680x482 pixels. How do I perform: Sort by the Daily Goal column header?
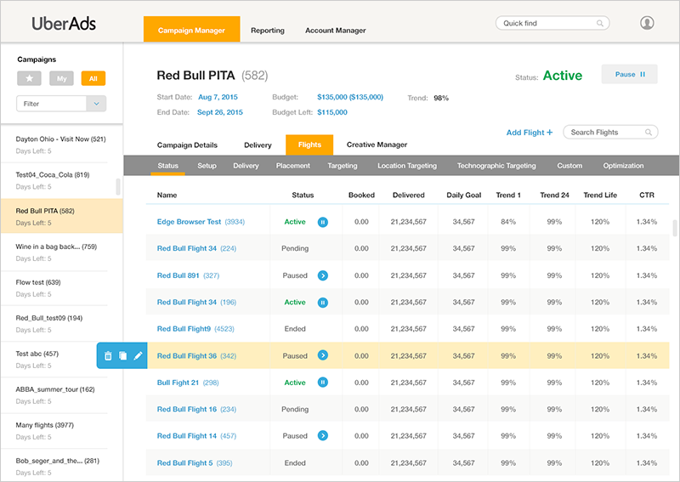[x=463, y=196]
